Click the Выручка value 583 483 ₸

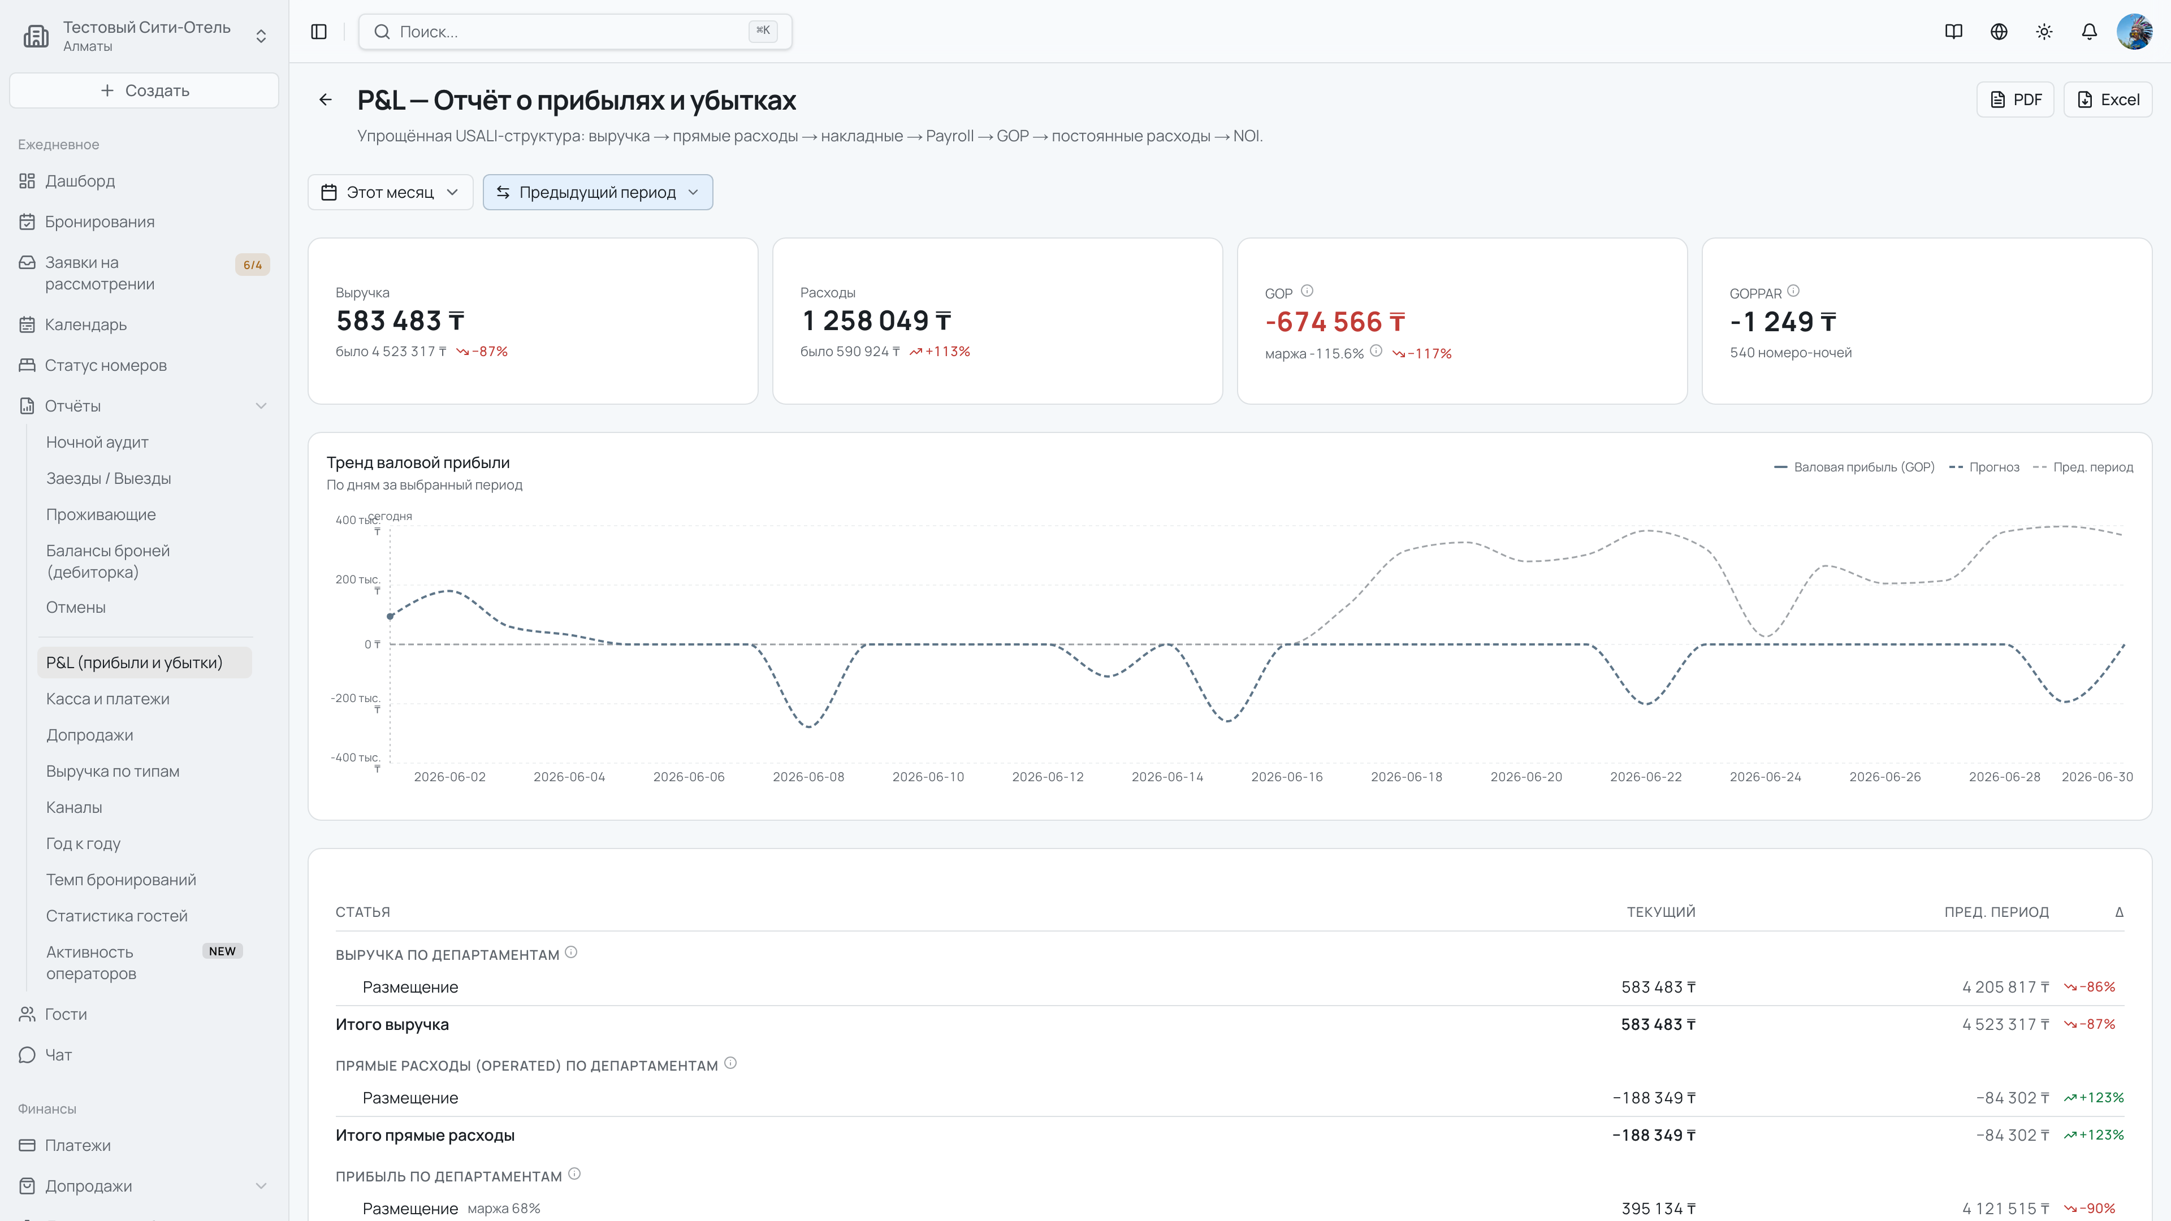pyautogui.click(x=400, y=321)
